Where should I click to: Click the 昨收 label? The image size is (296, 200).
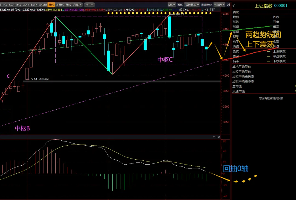(276, 17)
